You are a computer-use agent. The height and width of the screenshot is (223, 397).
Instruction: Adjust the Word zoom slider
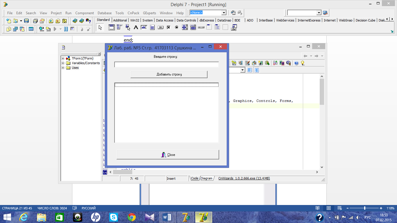[x=365, y=208]
